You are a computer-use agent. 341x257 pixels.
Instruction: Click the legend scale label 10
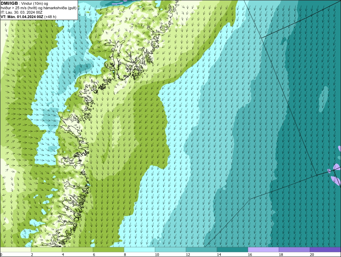tap(157, 255)
